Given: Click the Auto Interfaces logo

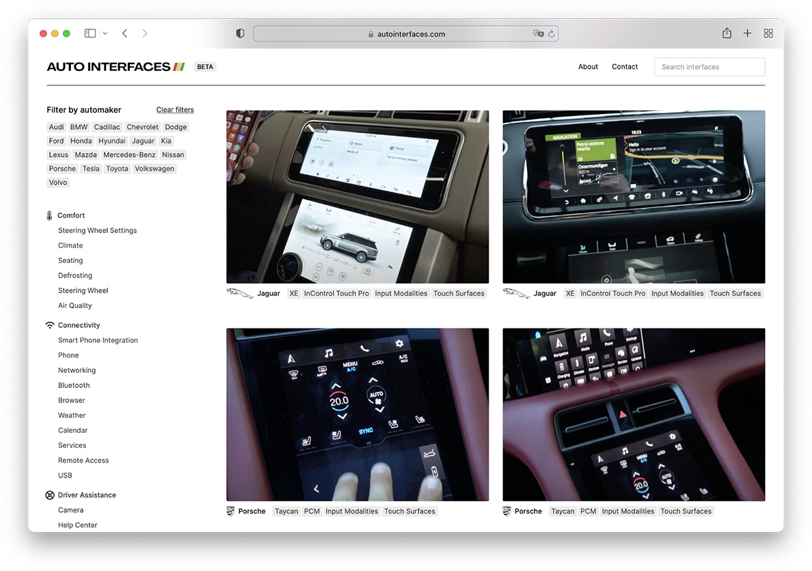Looking at the screenshot, I should [116, 67].
